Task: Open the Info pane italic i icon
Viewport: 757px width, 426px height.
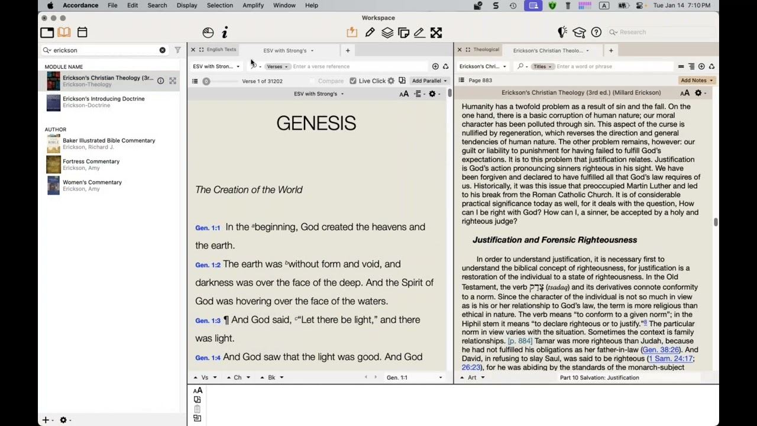Action: coord(225,33)
